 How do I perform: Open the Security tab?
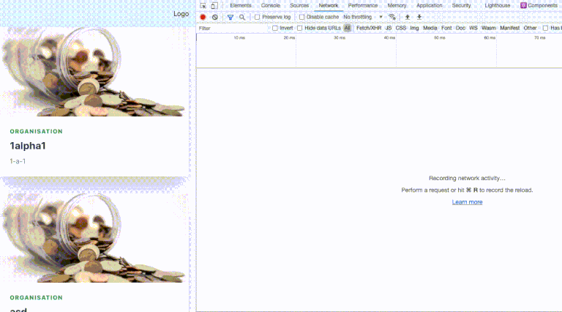tap(461, 5)
